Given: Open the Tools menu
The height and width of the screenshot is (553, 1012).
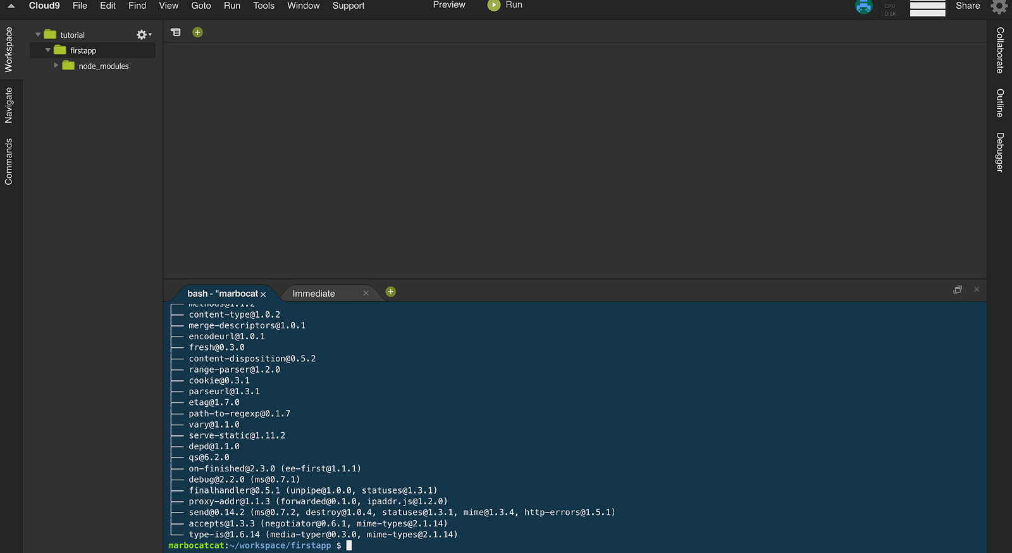Looking at the screenshot, I should [264, 6].
